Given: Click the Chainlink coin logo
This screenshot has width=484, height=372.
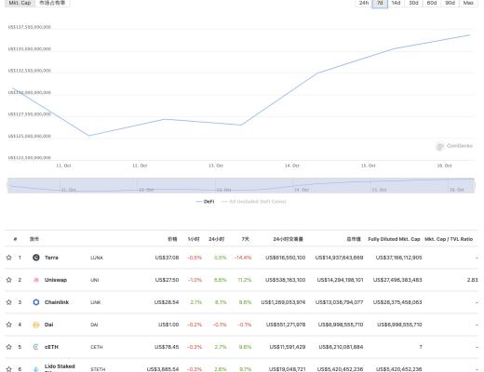Looking at the screenshot, I should point(36,302).
